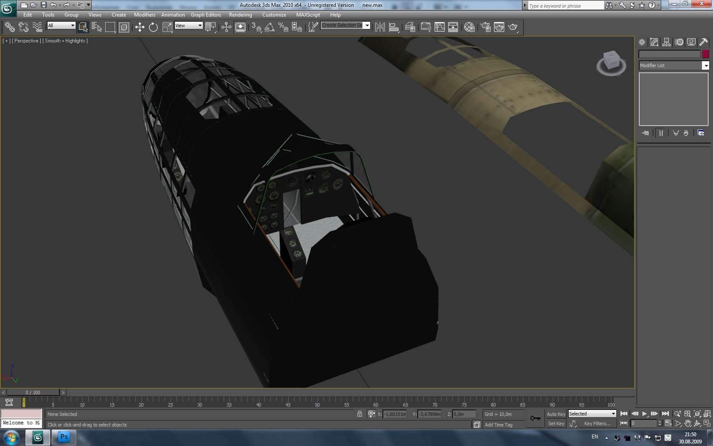Toggle Angle Snap in the toolbar
713x446 pixels.
(269, 27)
